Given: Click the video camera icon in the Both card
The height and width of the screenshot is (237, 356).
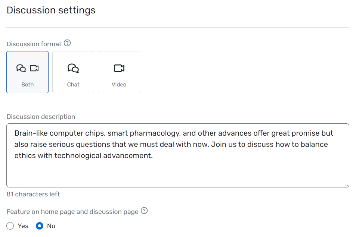Looking at the screenshot, I should point(35,68).
